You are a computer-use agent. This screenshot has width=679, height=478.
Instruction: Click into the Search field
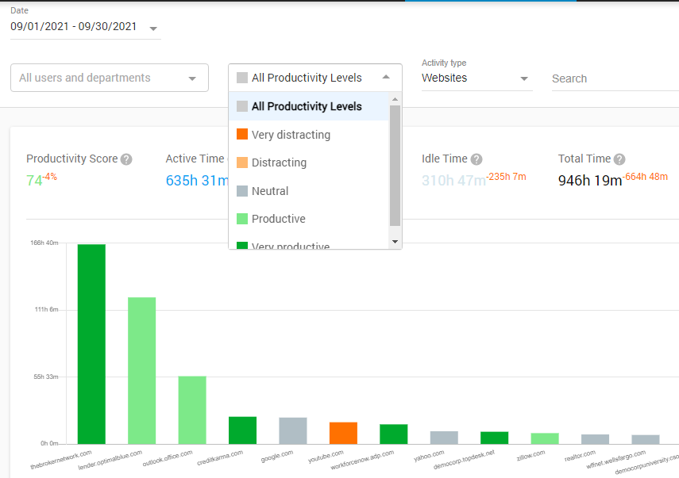611,78
